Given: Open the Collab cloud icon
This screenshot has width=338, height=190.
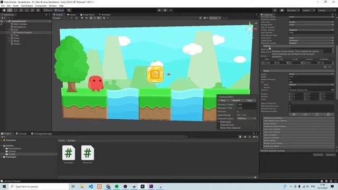Looking at the screenshot, I should pyautogui.click(x=282, y=11).
